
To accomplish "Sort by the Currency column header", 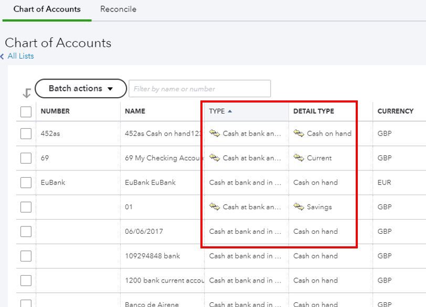I will point(395,111).
